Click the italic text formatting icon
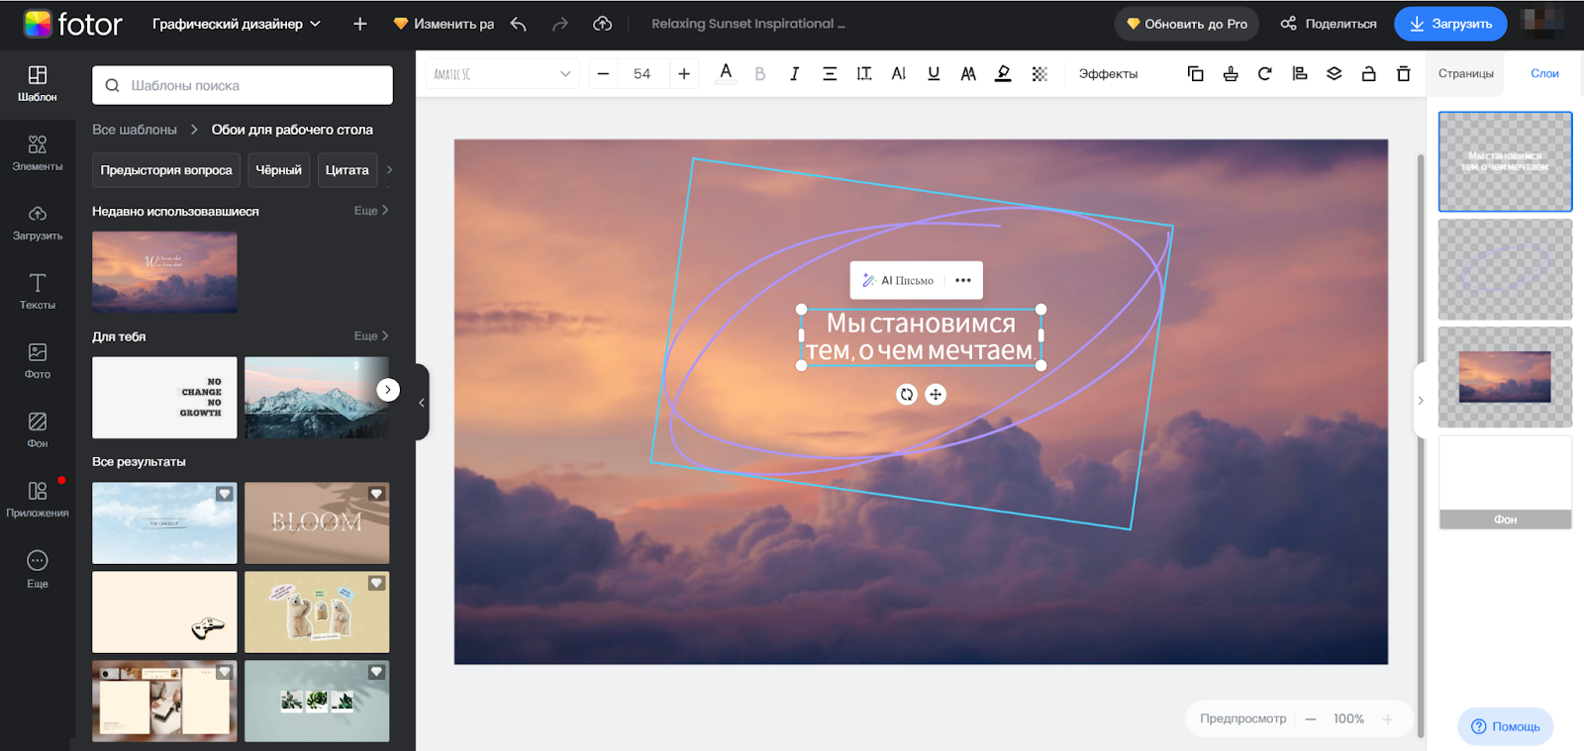 pyautogui.click(x=794, y=74)
